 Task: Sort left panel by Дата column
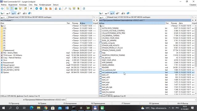86,23
